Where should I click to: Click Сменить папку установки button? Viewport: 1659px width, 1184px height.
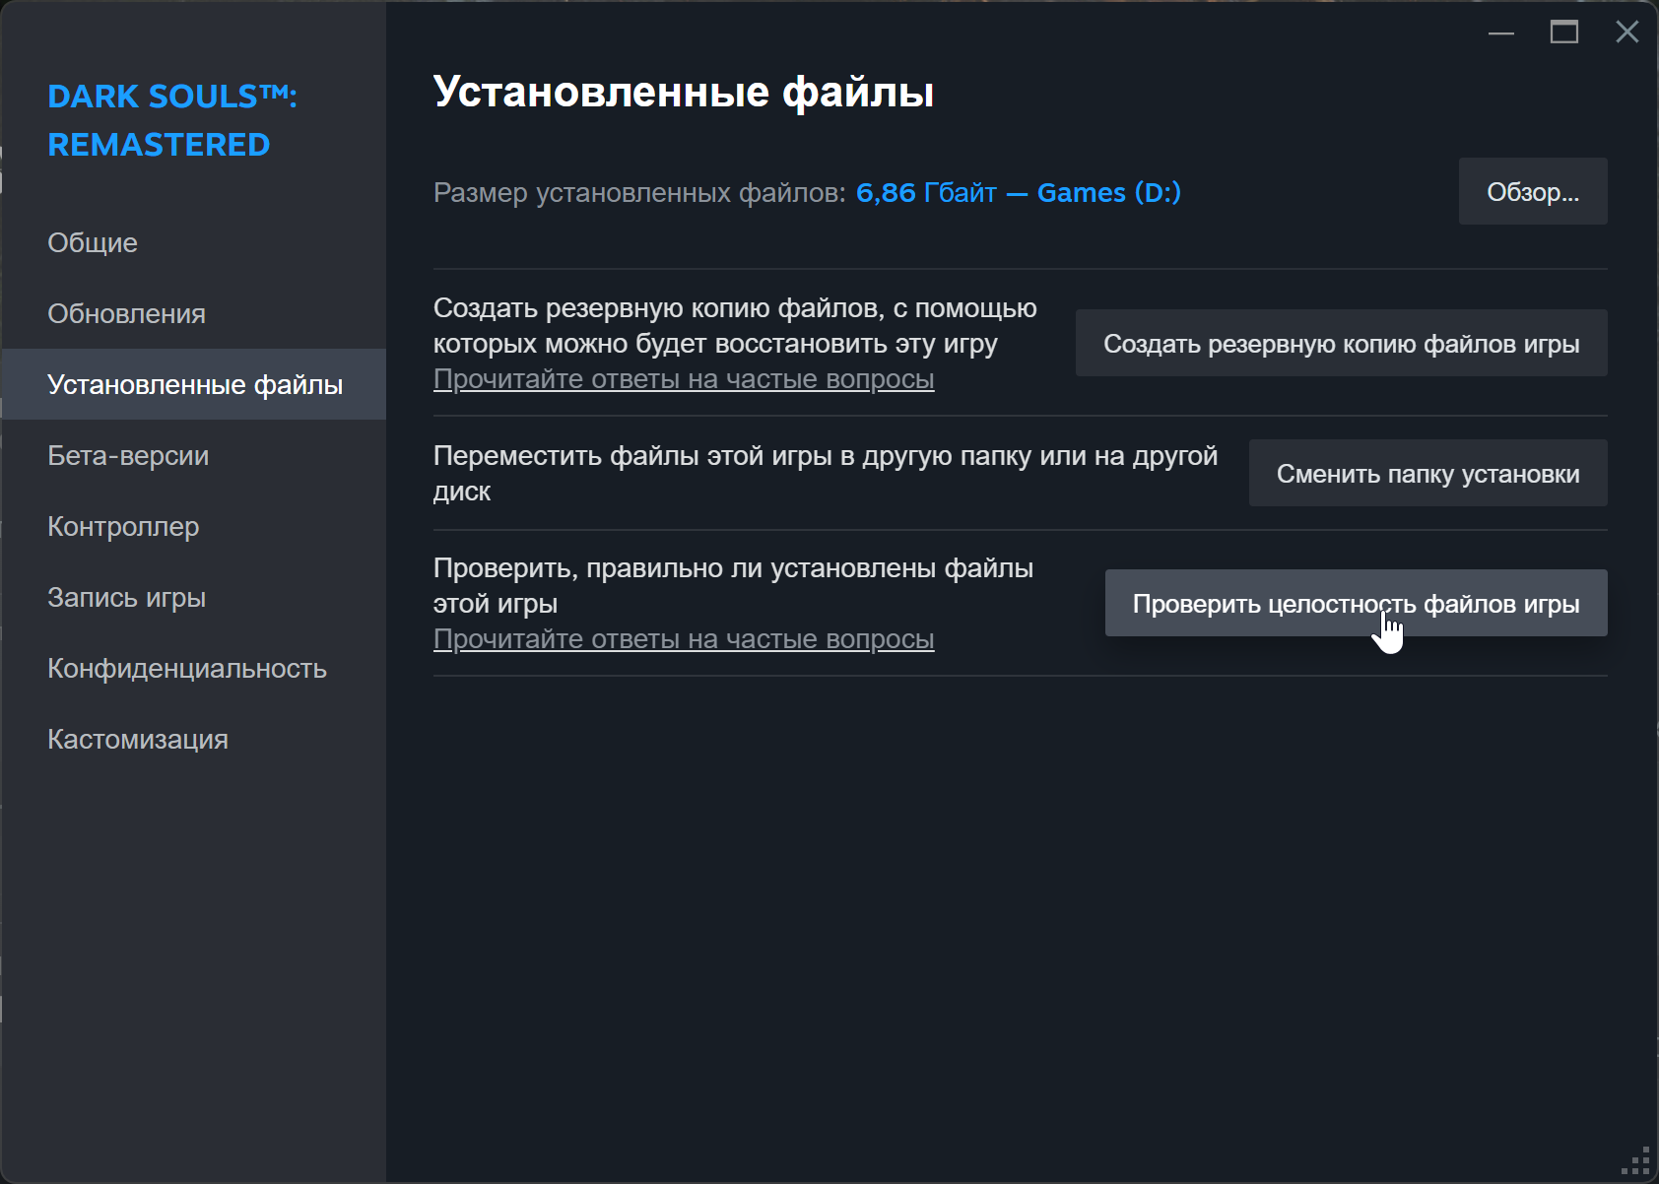[x=1427, y=474]
